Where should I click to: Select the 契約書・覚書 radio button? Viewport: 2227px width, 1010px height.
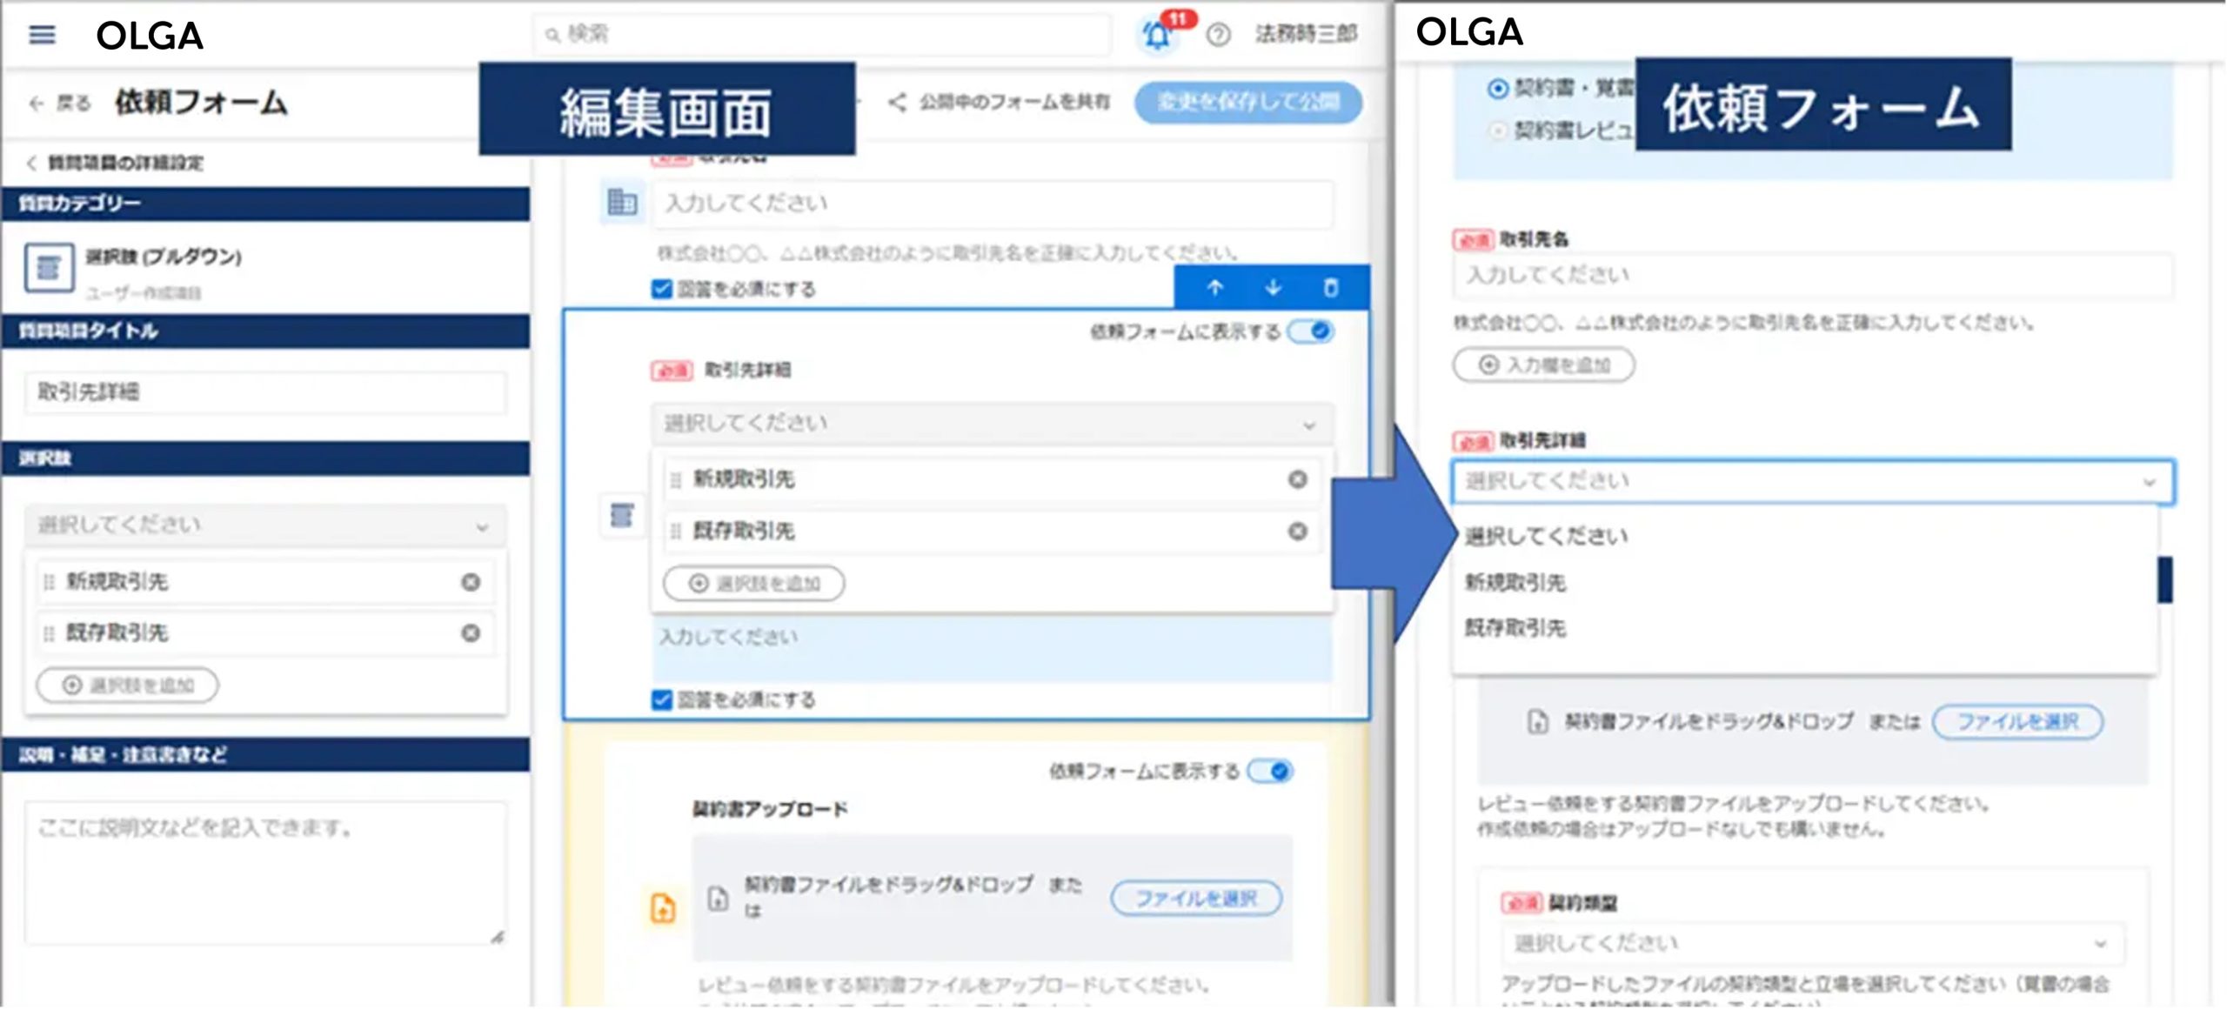tap(1497, 89)
